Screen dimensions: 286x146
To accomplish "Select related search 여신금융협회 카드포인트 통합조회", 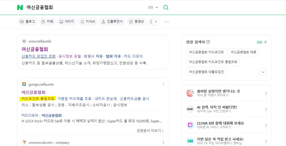I will pyautogui.click(x=213, y=62).
